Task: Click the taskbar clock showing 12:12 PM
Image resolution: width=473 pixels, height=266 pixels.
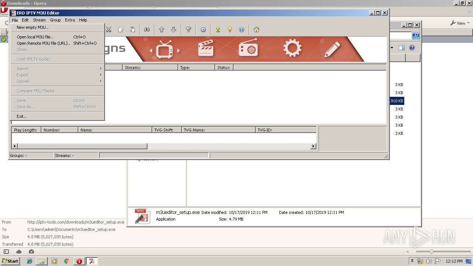Action: (454, 261)
